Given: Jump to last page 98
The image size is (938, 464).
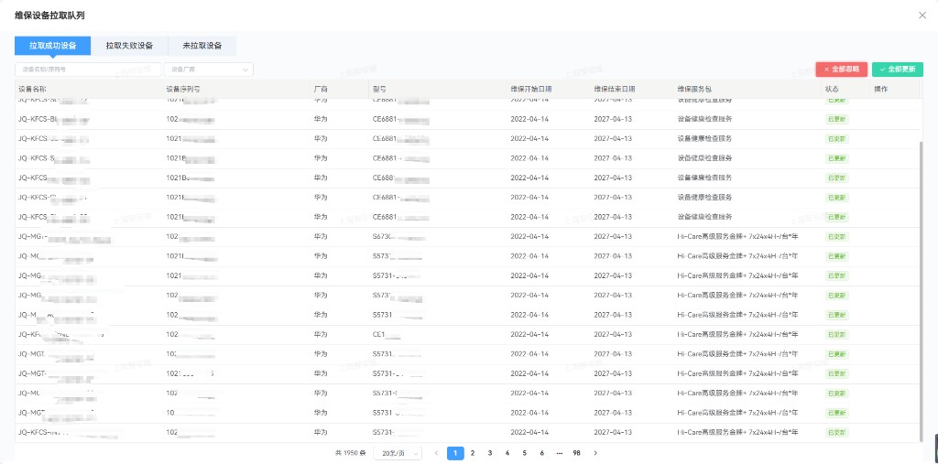Looking at the screenshot, I should tap(577, 453).
